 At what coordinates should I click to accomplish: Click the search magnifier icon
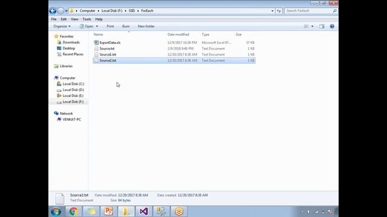[x=334, y=11]
